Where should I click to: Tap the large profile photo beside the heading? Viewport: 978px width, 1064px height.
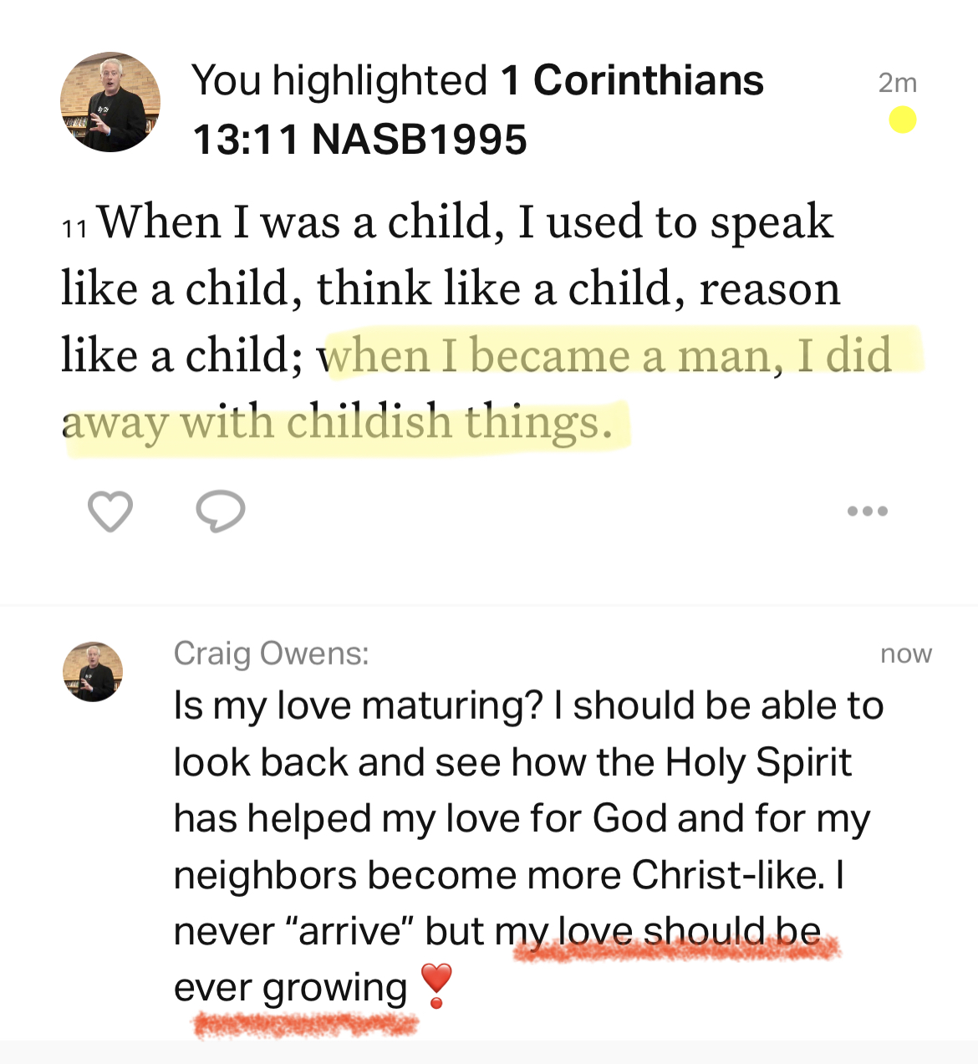(110, 102)
